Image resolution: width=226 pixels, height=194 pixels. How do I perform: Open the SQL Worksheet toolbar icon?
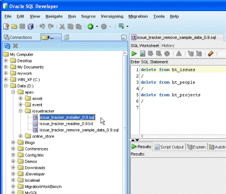pyautogui.click(x=122, y=26)
